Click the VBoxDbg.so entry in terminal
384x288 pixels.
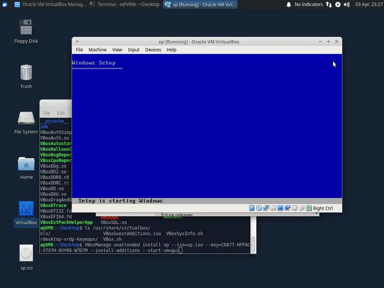pyautogui.click(x=53, y=166)
